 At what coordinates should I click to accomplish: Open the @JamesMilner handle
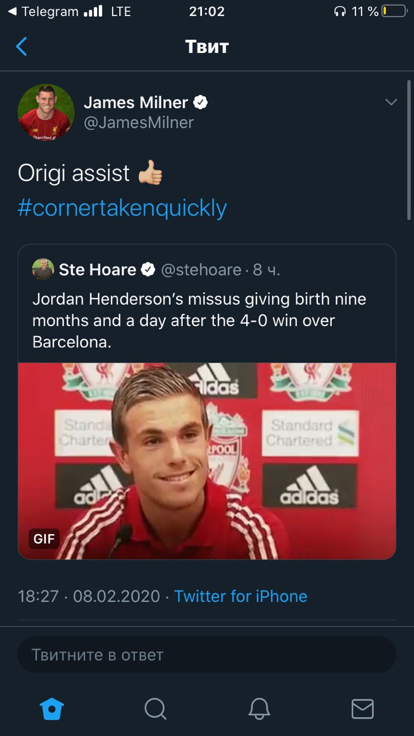point(139,122)
